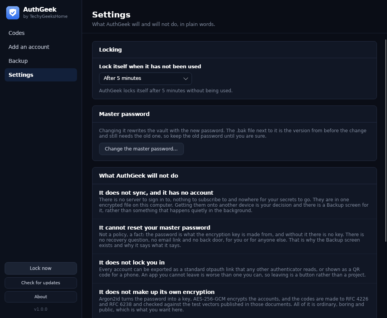Click the vertical scrollbar on settings

tap(386, 141)
